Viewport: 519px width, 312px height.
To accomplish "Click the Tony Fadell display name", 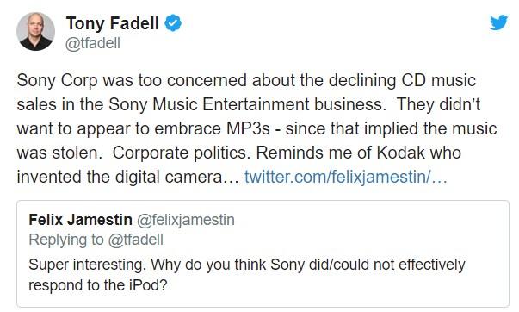I will pos(113,23).
